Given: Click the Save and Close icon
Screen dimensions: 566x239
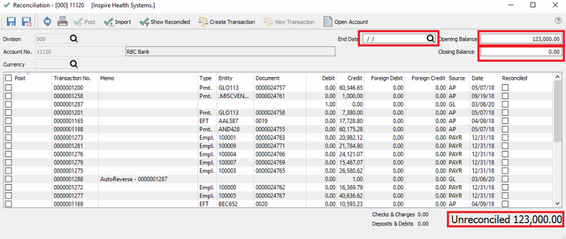Looking at the screenshot, I should tap(26, 22).
